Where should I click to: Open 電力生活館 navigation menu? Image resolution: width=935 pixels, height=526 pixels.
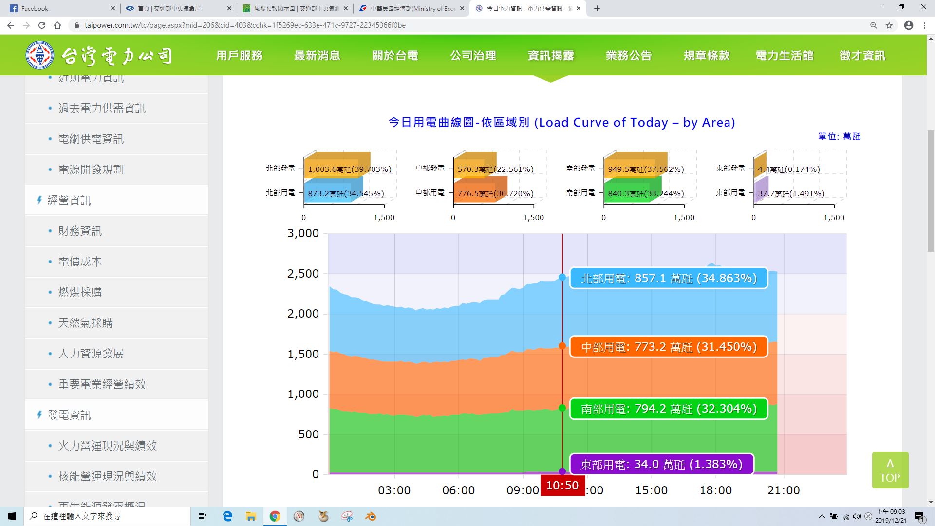pyautogui.click(x=785, y=56)
